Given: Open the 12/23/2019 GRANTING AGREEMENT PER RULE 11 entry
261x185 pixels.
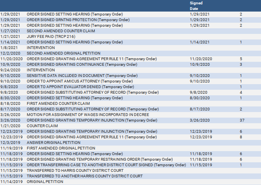Looking at the screenshot, I should coord(92,137).
